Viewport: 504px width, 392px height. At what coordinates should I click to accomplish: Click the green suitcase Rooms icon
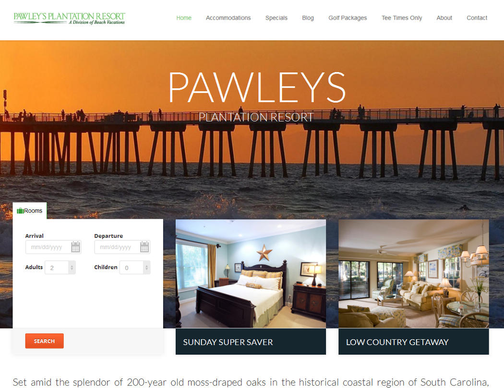20,211
